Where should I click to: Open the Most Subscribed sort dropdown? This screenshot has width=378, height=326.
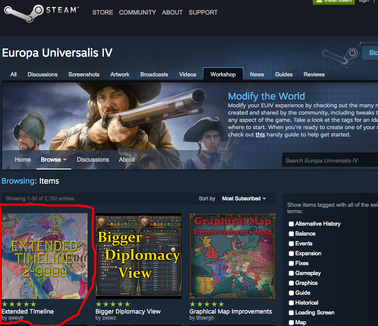point(244,199)
